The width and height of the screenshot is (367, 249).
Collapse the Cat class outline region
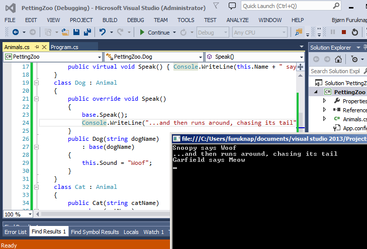[x=37, y=187]
